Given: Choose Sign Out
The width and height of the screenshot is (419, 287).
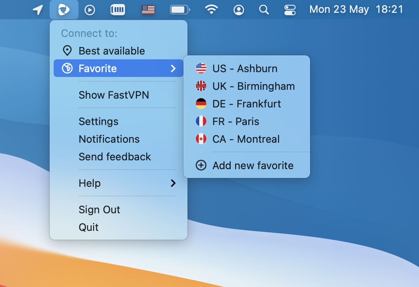Looking at the screenshot, I should click(x=119, y=210).
